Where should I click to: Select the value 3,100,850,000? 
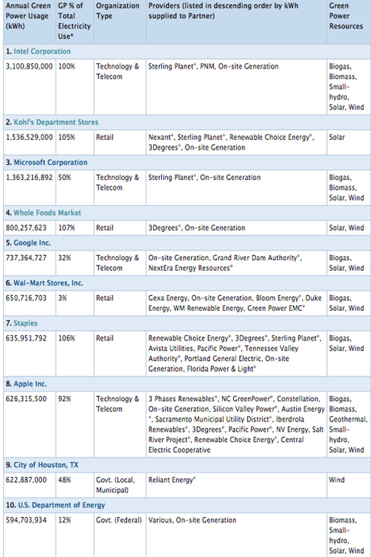pyautogui.click(x=29, y=66)
